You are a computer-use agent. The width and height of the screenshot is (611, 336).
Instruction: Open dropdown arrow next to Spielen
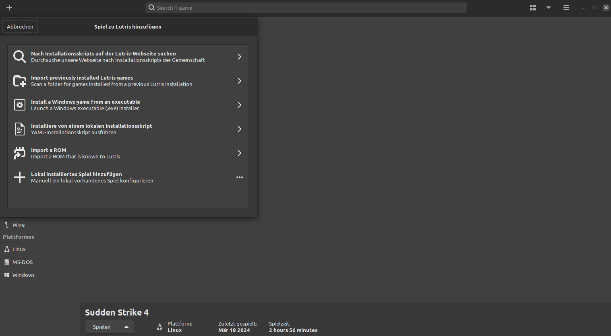(126, 327)
